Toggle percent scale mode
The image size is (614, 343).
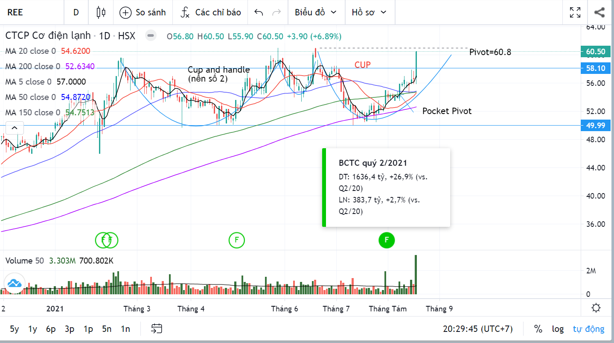tap(538, 329)
